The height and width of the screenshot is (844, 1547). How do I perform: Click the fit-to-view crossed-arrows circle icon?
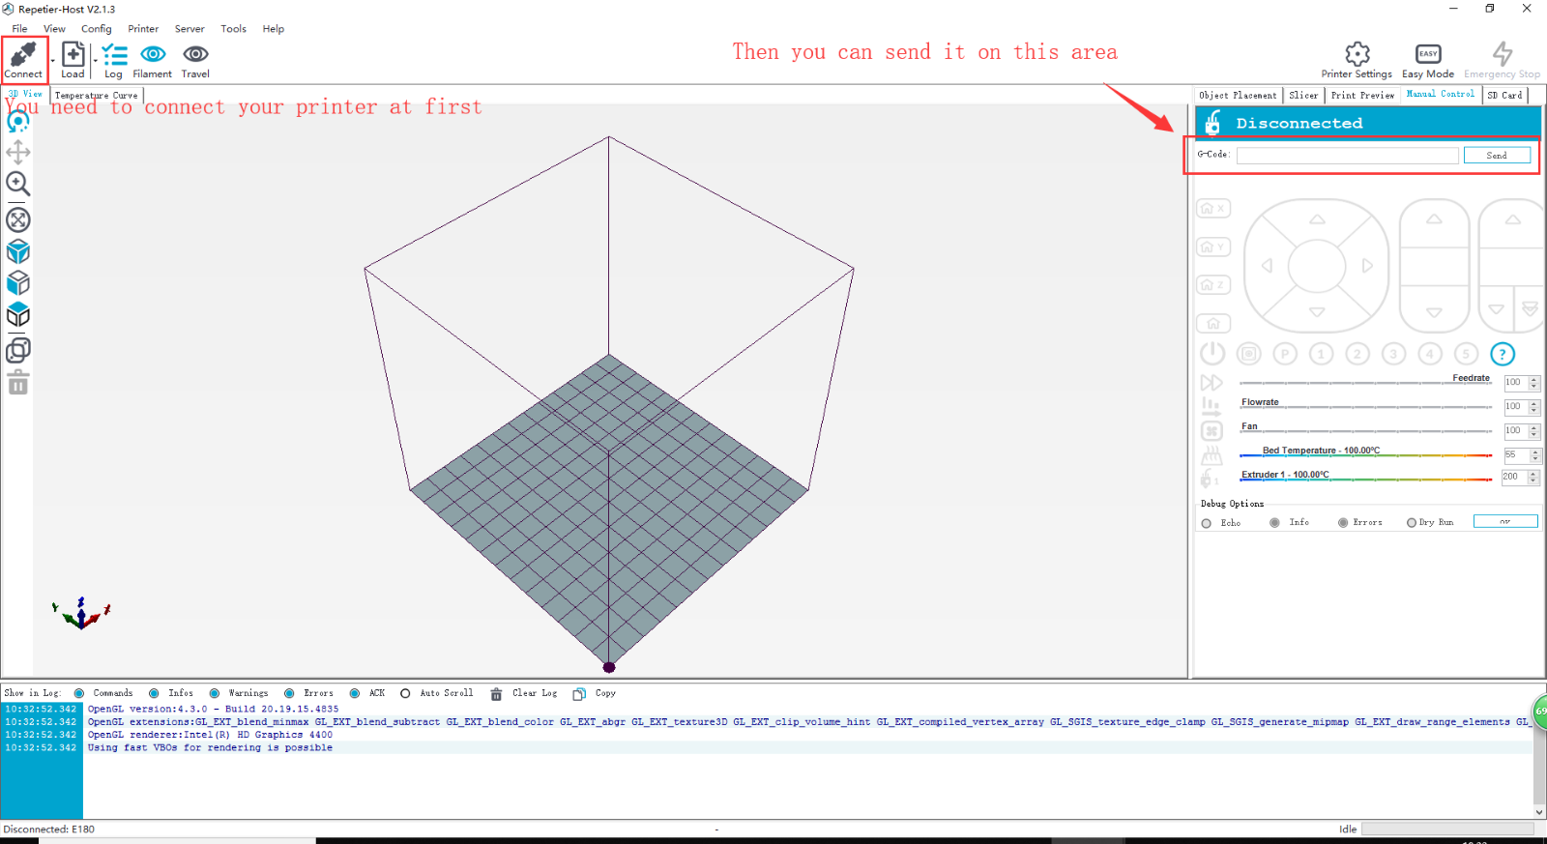tap(17, 219)
